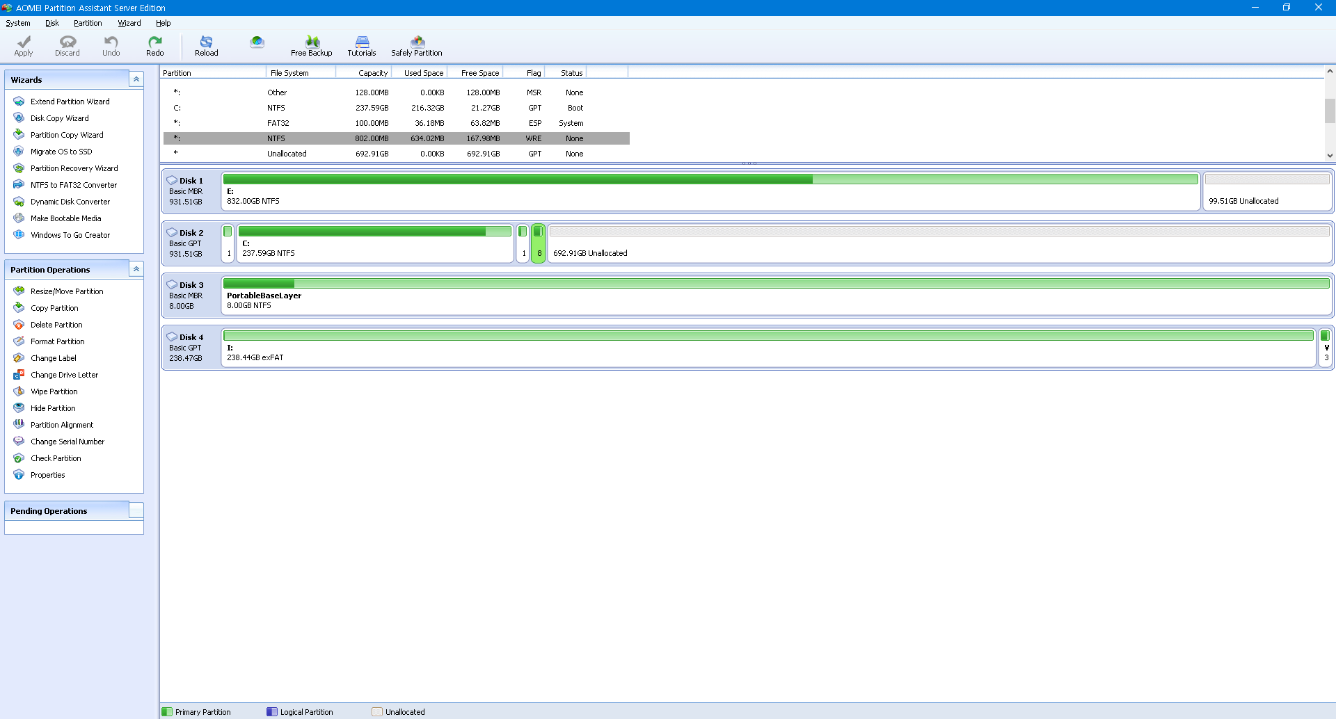The height and width of the screenshot is (719, 1336).
Task: Select Copy Partition operation
Action: pyautogui.click(x=54, y=308)
